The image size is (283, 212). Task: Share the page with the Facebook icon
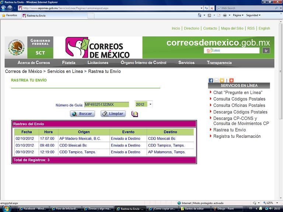[211, 80]
